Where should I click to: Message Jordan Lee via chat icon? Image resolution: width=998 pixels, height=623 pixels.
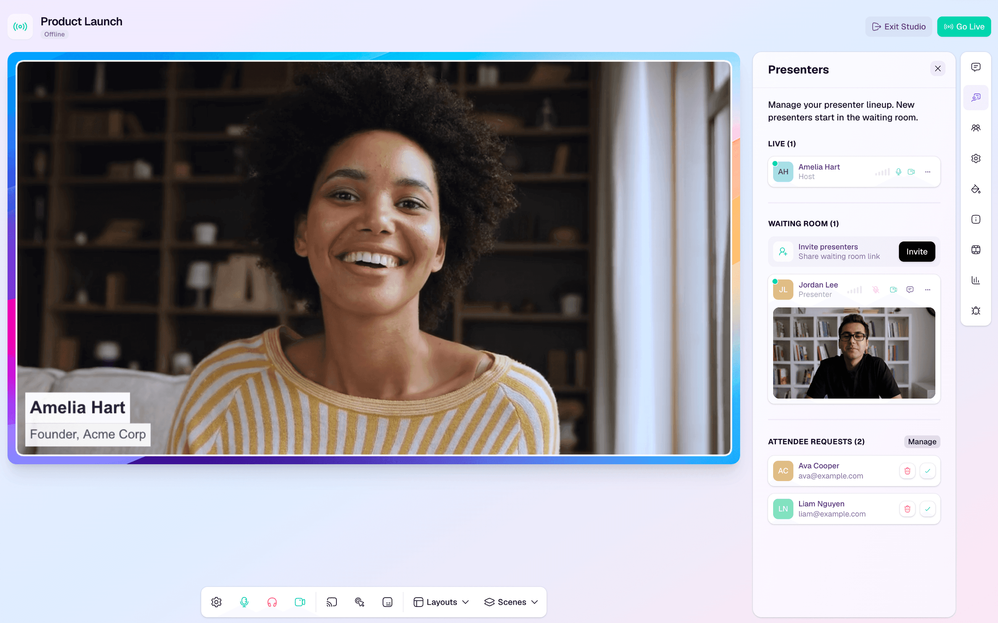(x=910, y=290)
